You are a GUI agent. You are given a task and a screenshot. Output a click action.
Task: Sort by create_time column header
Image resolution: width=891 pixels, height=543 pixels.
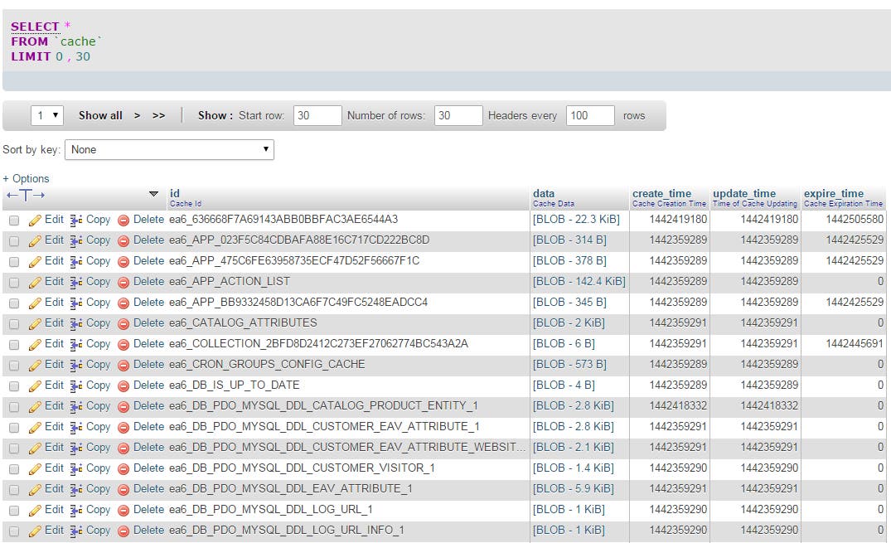point(661,193)
